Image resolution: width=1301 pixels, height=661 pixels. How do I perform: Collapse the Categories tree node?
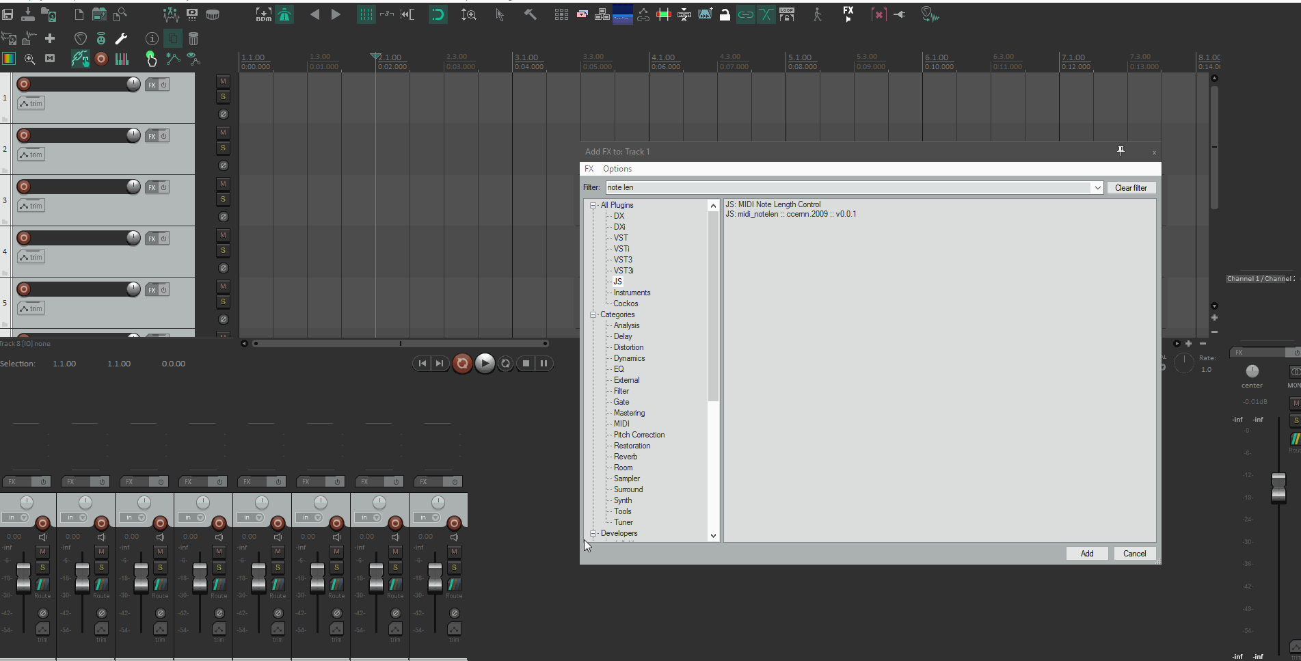[593, 314]
